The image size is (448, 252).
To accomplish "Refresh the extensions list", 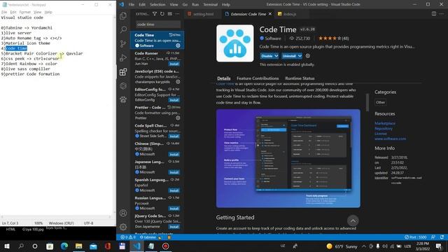I will point(162,14).
